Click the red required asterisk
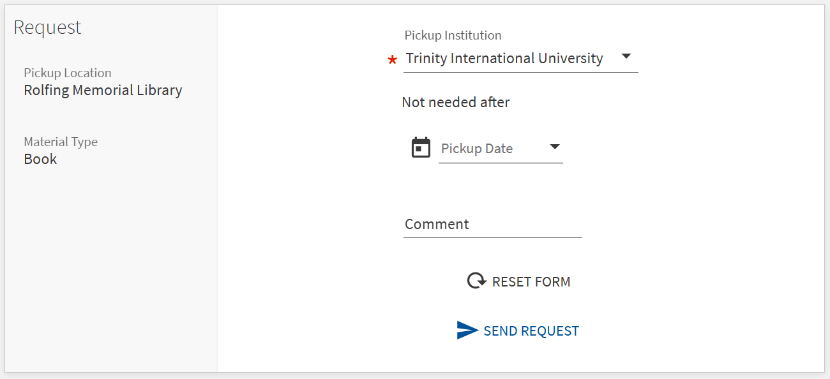The width and height of the screenshot is (830, 379). (392, 61)
